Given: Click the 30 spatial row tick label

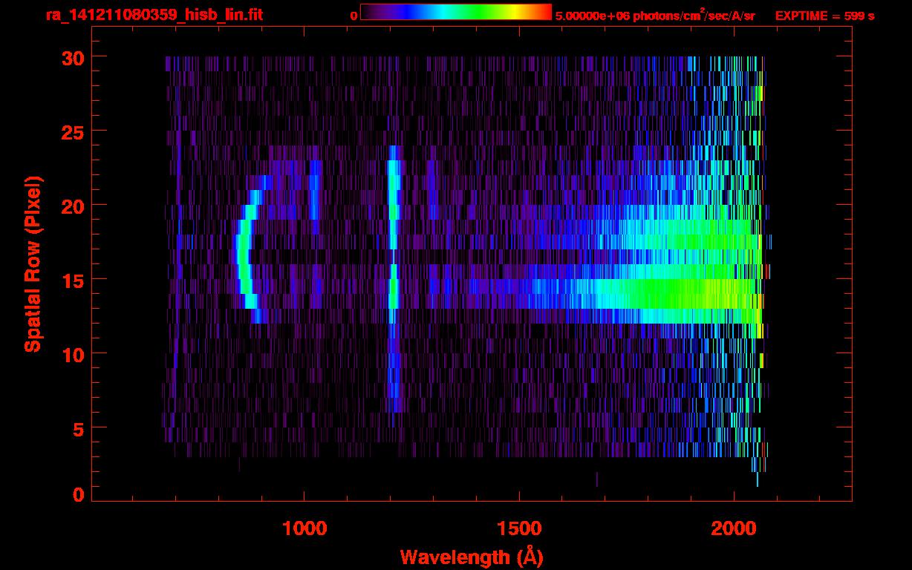Looking at the screenshot, I should (73, 57).
